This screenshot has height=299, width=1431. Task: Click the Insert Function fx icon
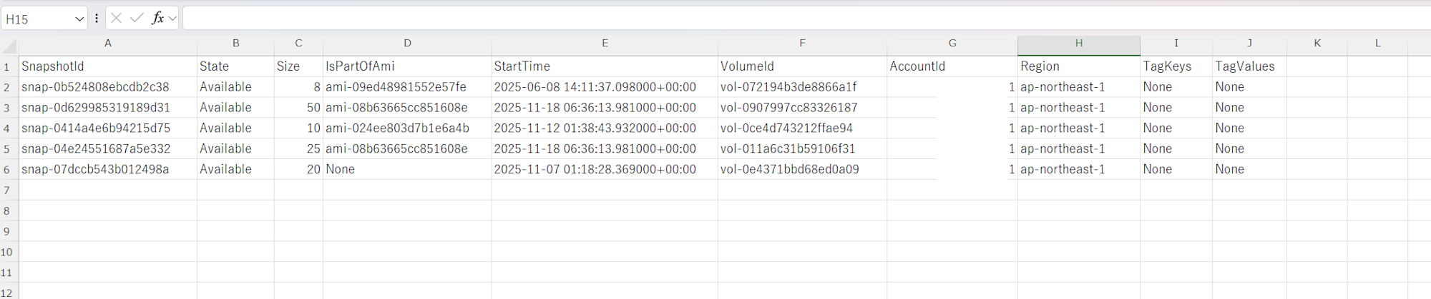coord(157,19)
